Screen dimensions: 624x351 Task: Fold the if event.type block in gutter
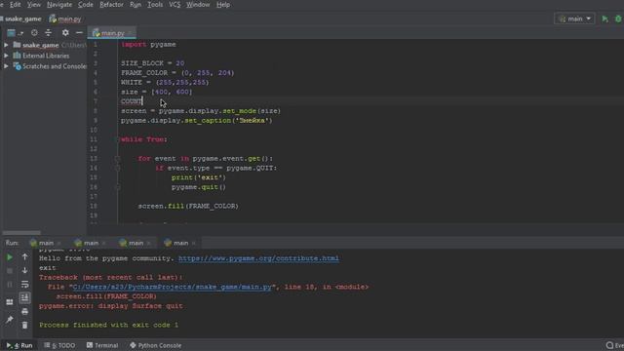coord(118,168)
